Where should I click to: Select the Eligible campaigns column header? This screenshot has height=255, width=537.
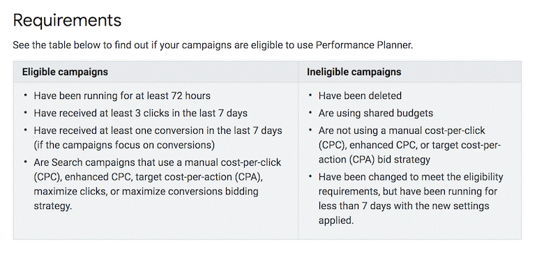click(x=65, y=72)
